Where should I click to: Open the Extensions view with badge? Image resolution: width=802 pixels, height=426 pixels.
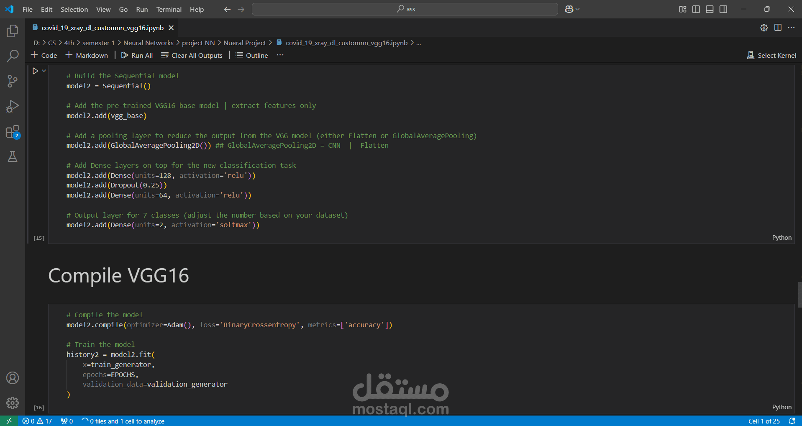[13, 132]
